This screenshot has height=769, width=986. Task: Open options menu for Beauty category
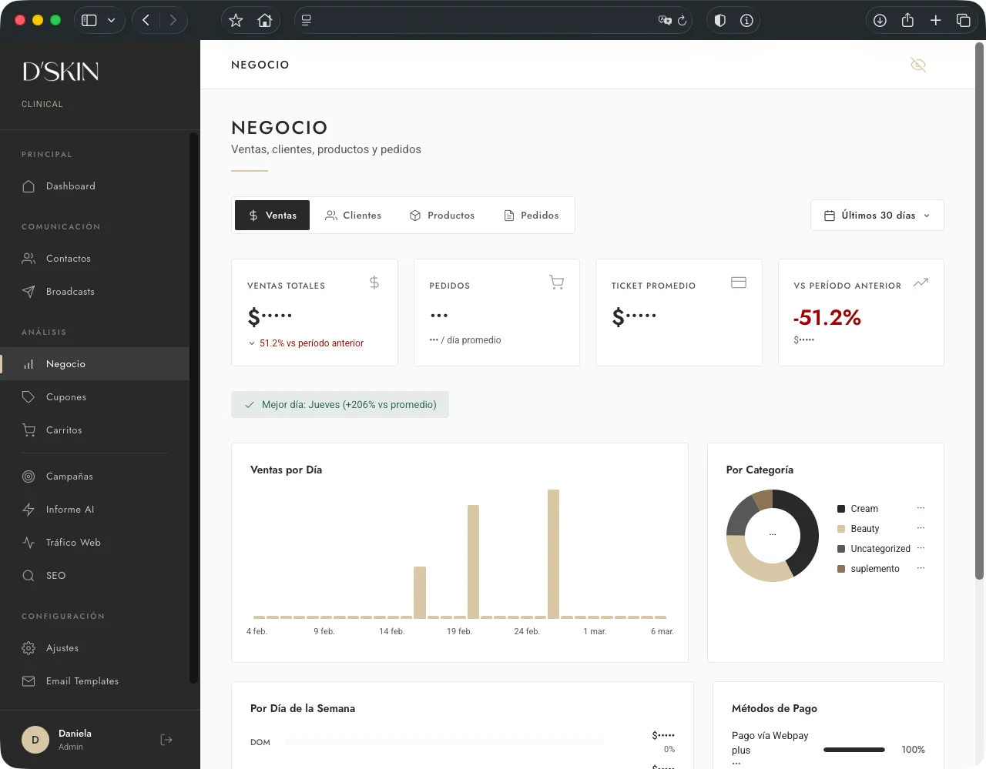tap(921, 528)
